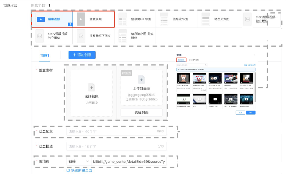Switch to the 创意1 tab
Viewport: 287px width, 182px height.
coord(45,55)
